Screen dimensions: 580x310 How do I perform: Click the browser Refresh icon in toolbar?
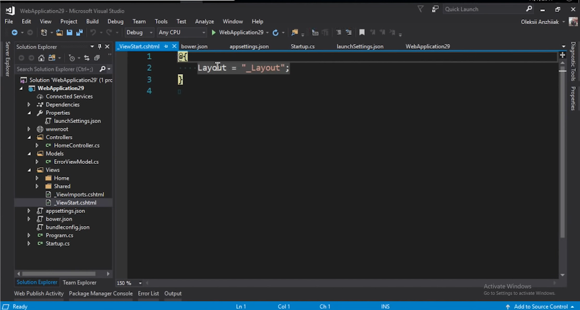(275, 32)
